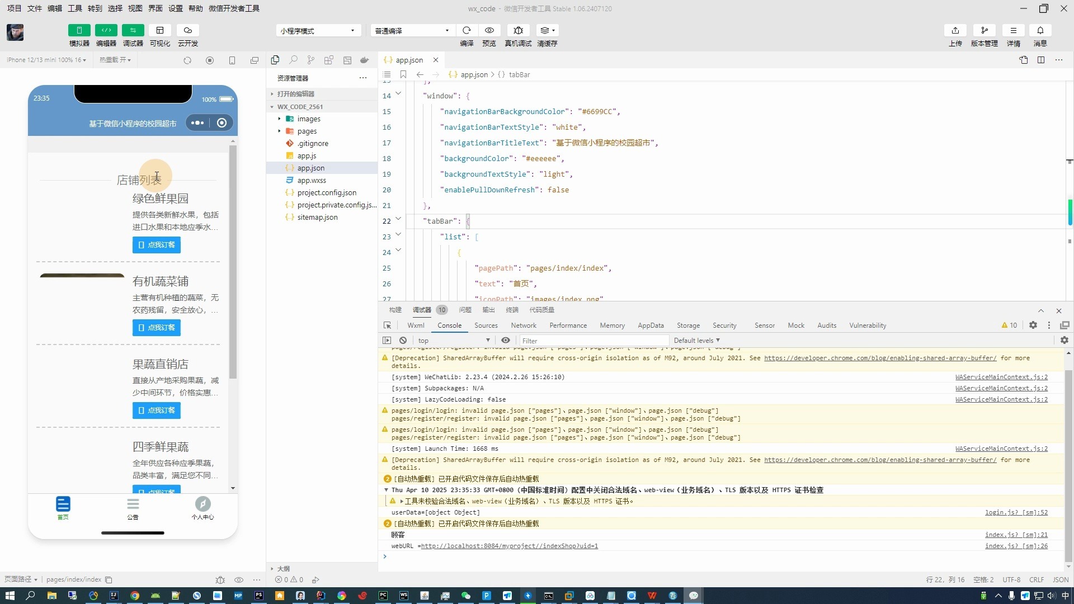Switch to the Network tab
Viewport: 1074px width, 604px height.
pos(524,325)
